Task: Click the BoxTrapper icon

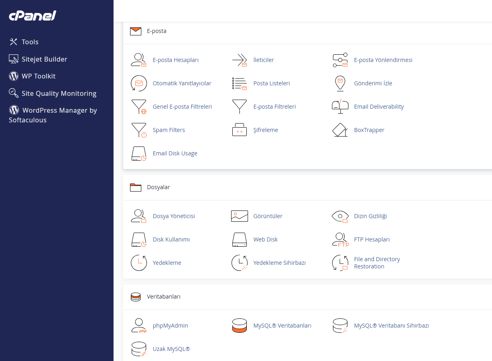Action: tap(340, 130)
